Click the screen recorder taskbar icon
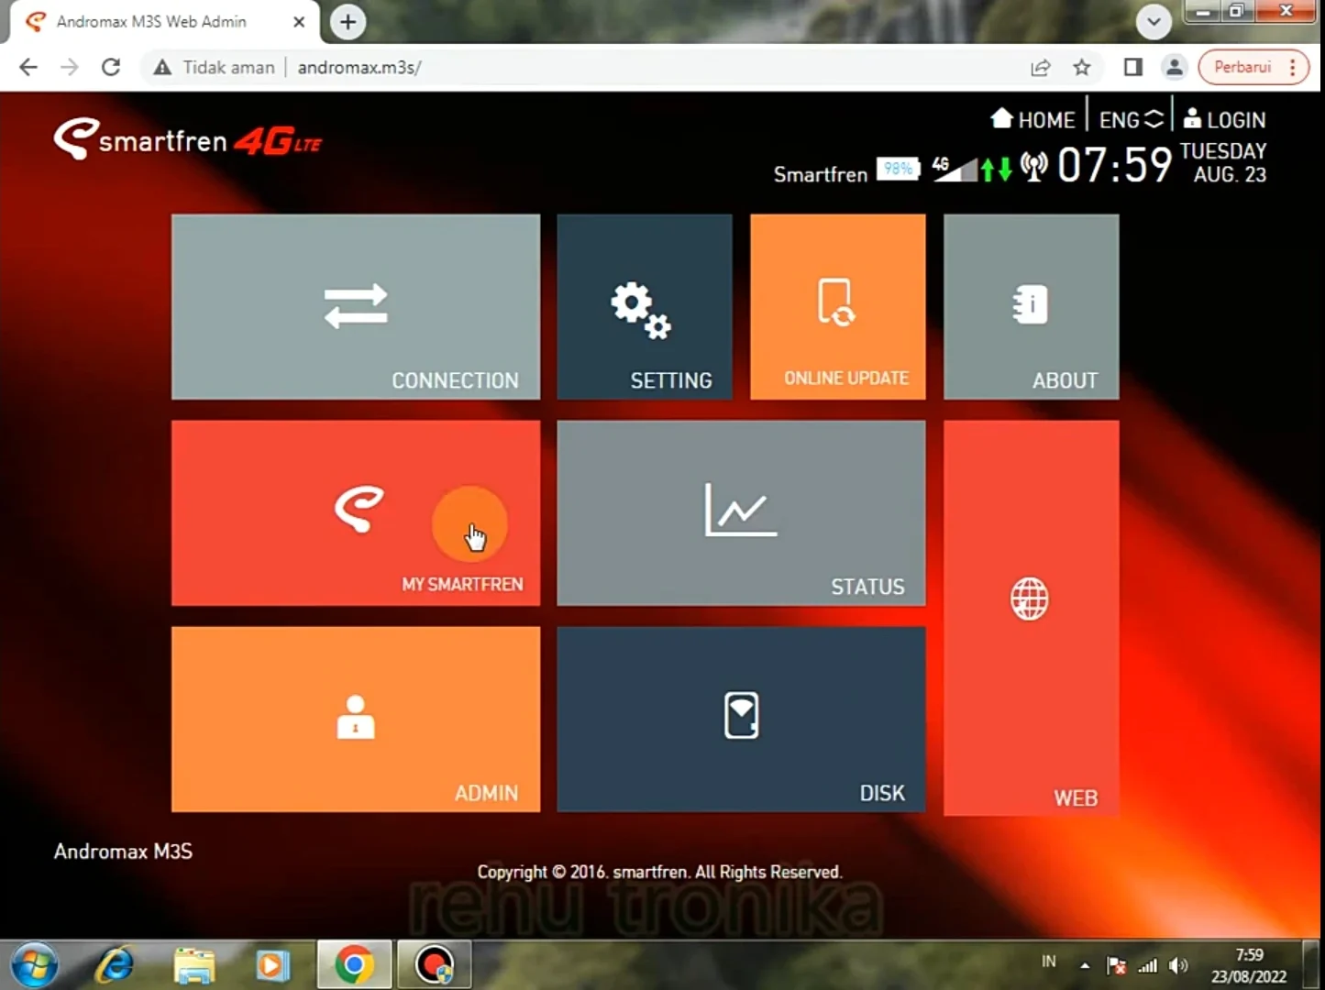The height and width of the screenshot is (990, 1325). pyautogui.click(x=435, y=965)
